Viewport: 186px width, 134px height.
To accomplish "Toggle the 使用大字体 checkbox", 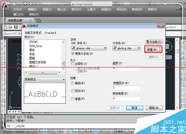I will [73, 54].
